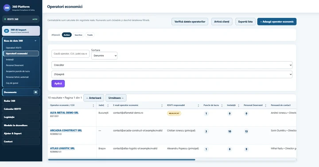Sort by Puncte de lucru column
Image resolution: width=319 pixels, height=167 pixels.
tap(222, 105)
